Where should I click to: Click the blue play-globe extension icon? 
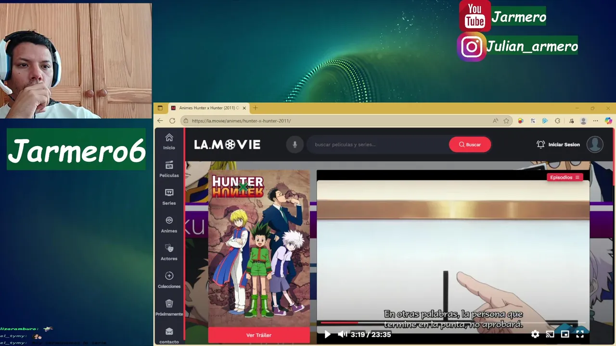pos(545,121)
